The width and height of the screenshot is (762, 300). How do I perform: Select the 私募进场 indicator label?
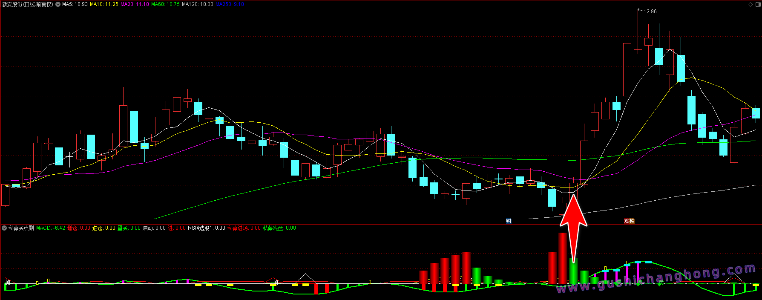pos(244,228)
